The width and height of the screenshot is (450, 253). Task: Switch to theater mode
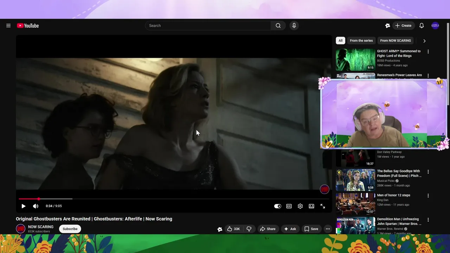click(x=311, y=206)
